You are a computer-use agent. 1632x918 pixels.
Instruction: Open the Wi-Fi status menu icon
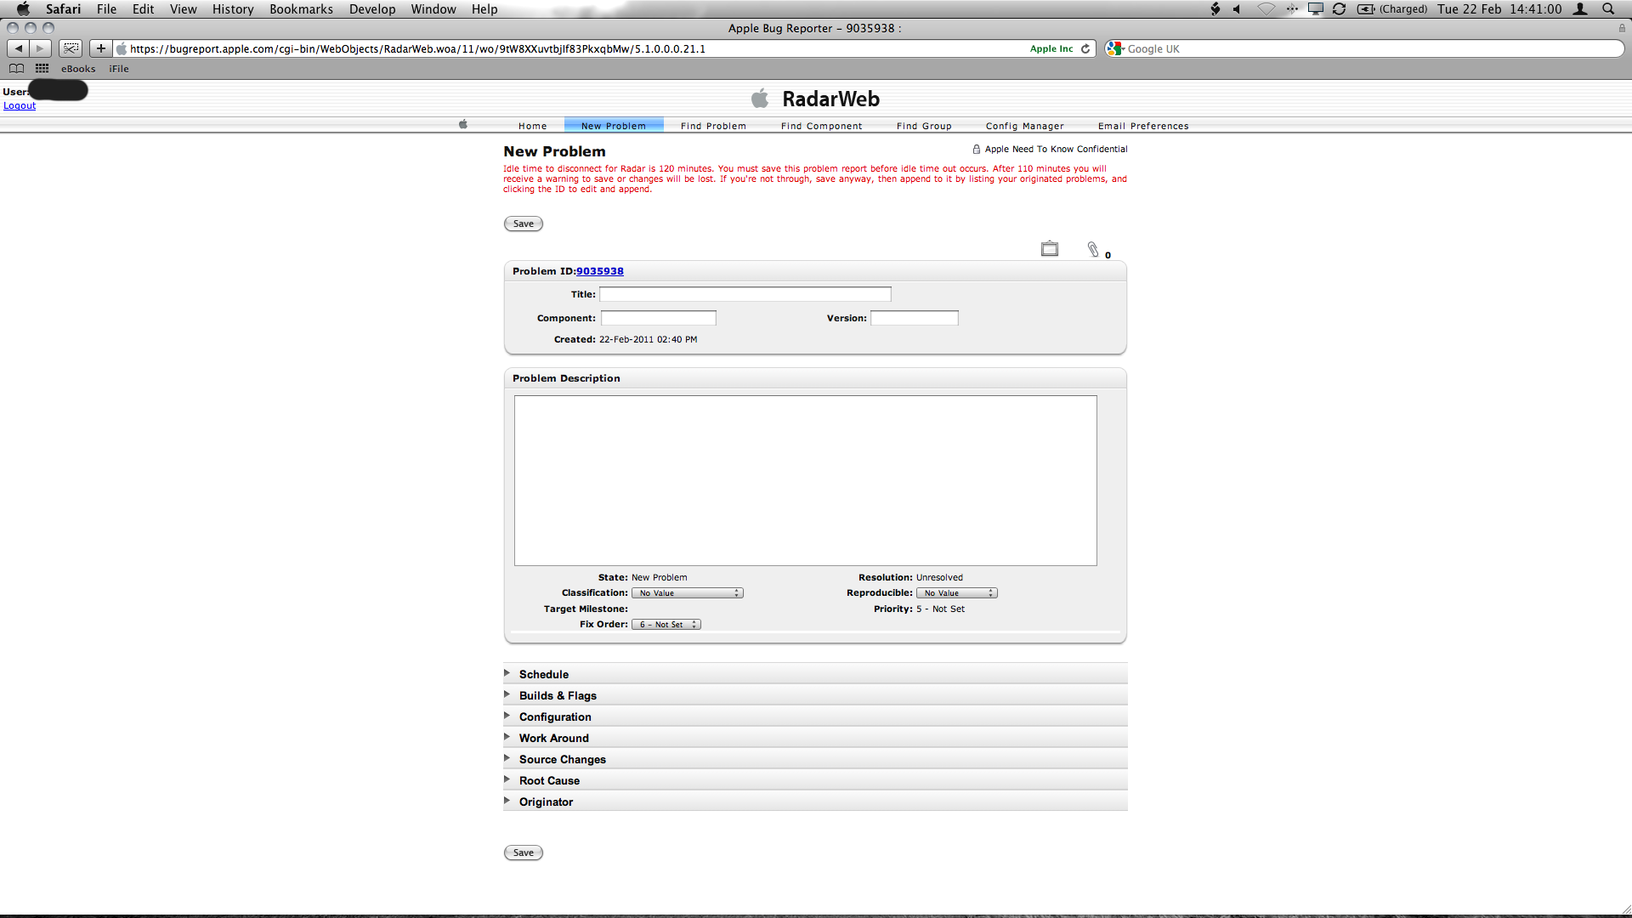[1266, 8]
